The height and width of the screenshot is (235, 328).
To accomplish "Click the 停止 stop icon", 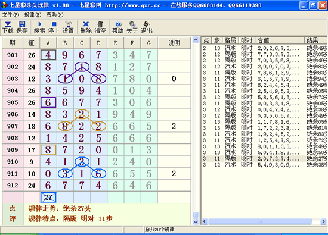I will click(54, 27).
